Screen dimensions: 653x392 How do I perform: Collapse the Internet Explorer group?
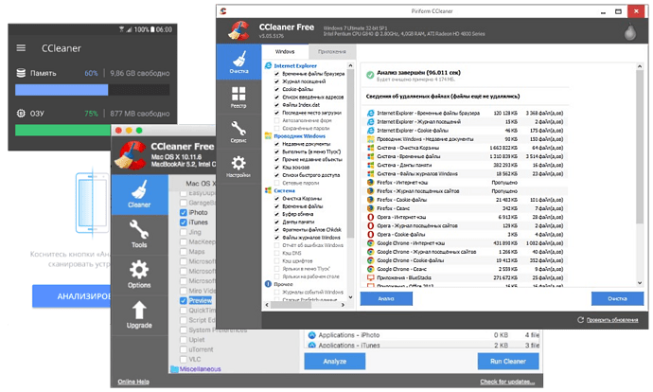tap(269, 65)
